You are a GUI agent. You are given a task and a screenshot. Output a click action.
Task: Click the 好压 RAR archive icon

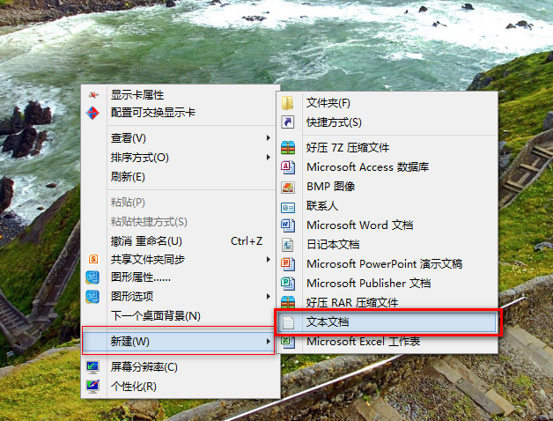pyautogui.click(x=288, y=302)
